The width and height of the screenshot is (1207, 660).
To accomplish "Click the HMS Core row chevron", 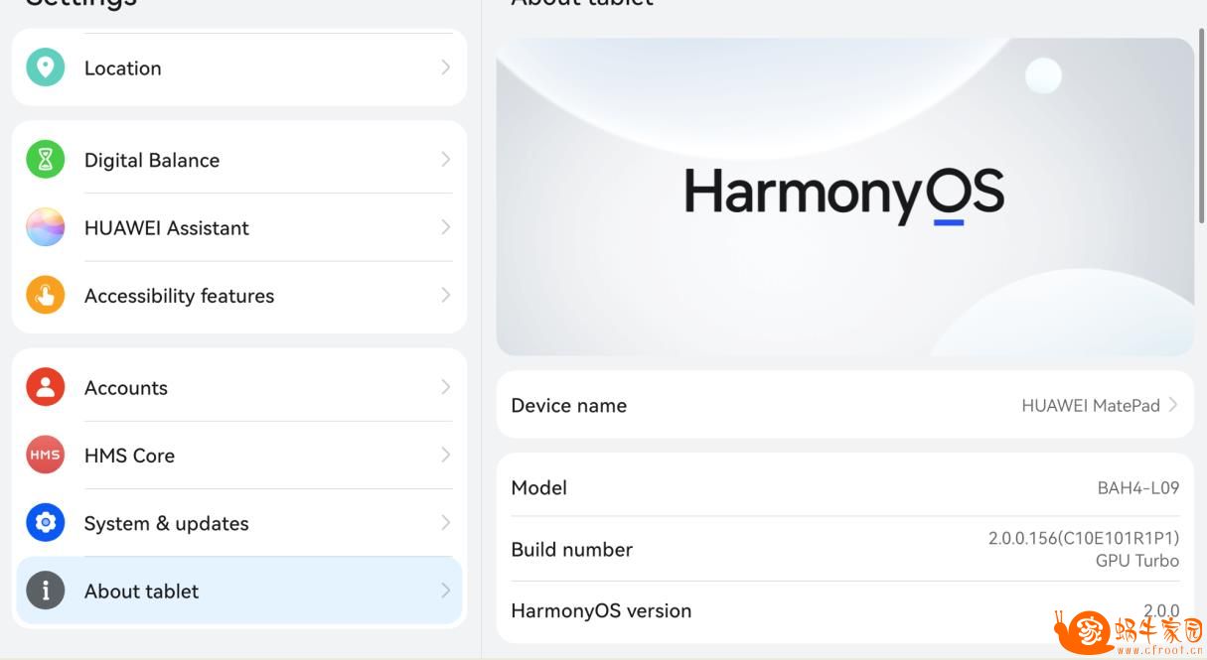I will (445, 456).
